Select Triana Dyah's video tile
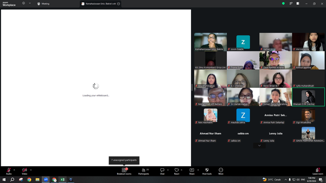Image resolution: width=326 pixels, height=183 pixels. click(x=243, y=60)
